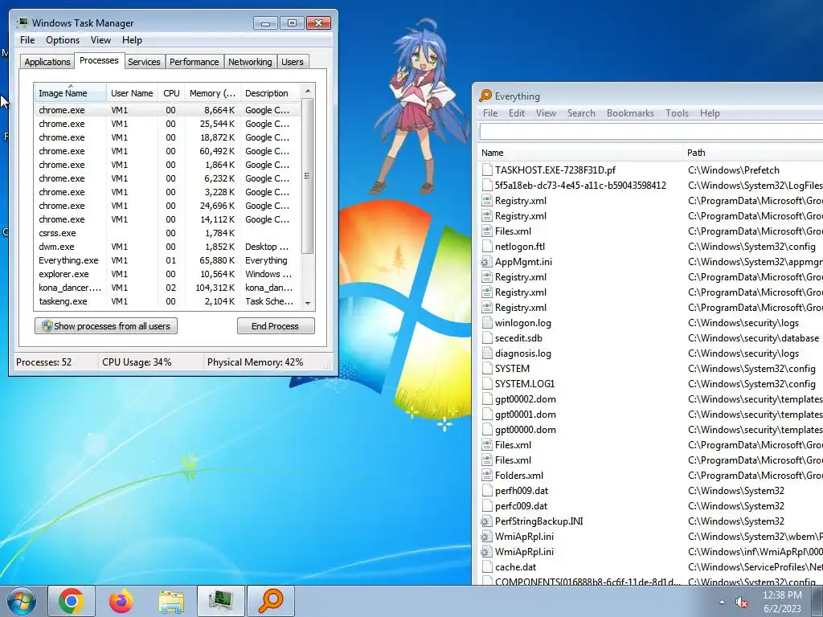The width and height of the screenshot is (823, 617).
Task: Open Task Manager Options menu
Action: click(63, 40)
